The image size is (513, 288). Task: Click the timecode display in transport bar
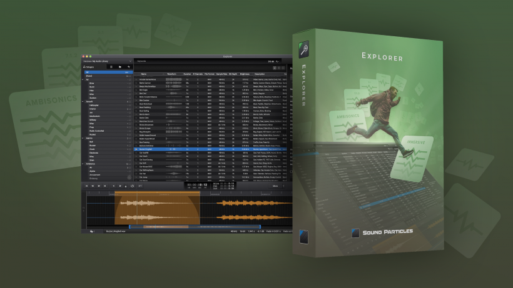(x=197, y=186)
